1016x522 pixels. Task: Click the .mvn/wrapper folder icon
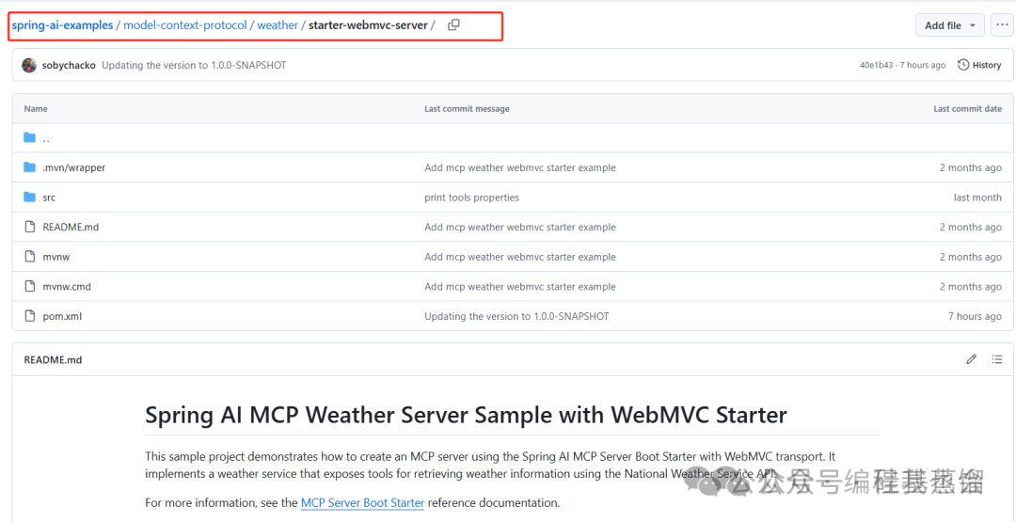tap(29, 167)
